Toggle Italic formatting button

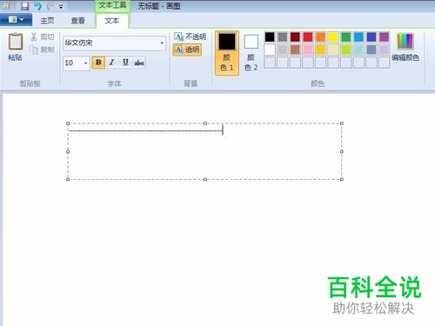click(x=112, y=63)
